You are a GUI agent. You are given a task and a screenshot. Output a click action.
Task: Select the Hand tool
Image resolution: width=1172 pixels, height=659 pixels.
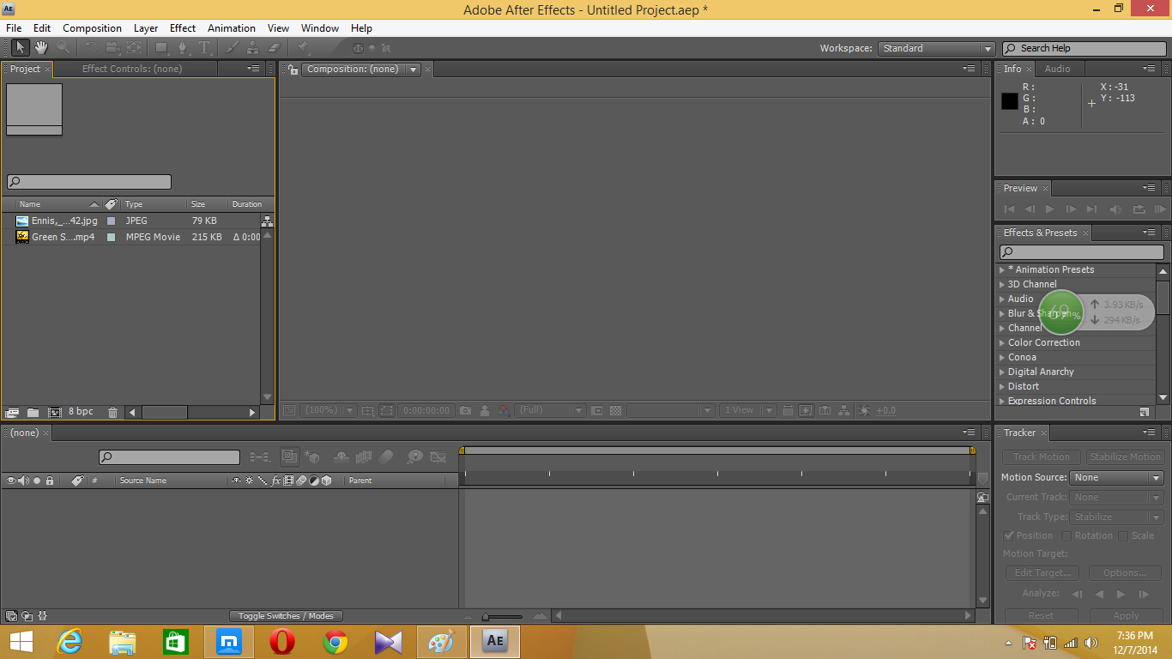tap(40, 47)
